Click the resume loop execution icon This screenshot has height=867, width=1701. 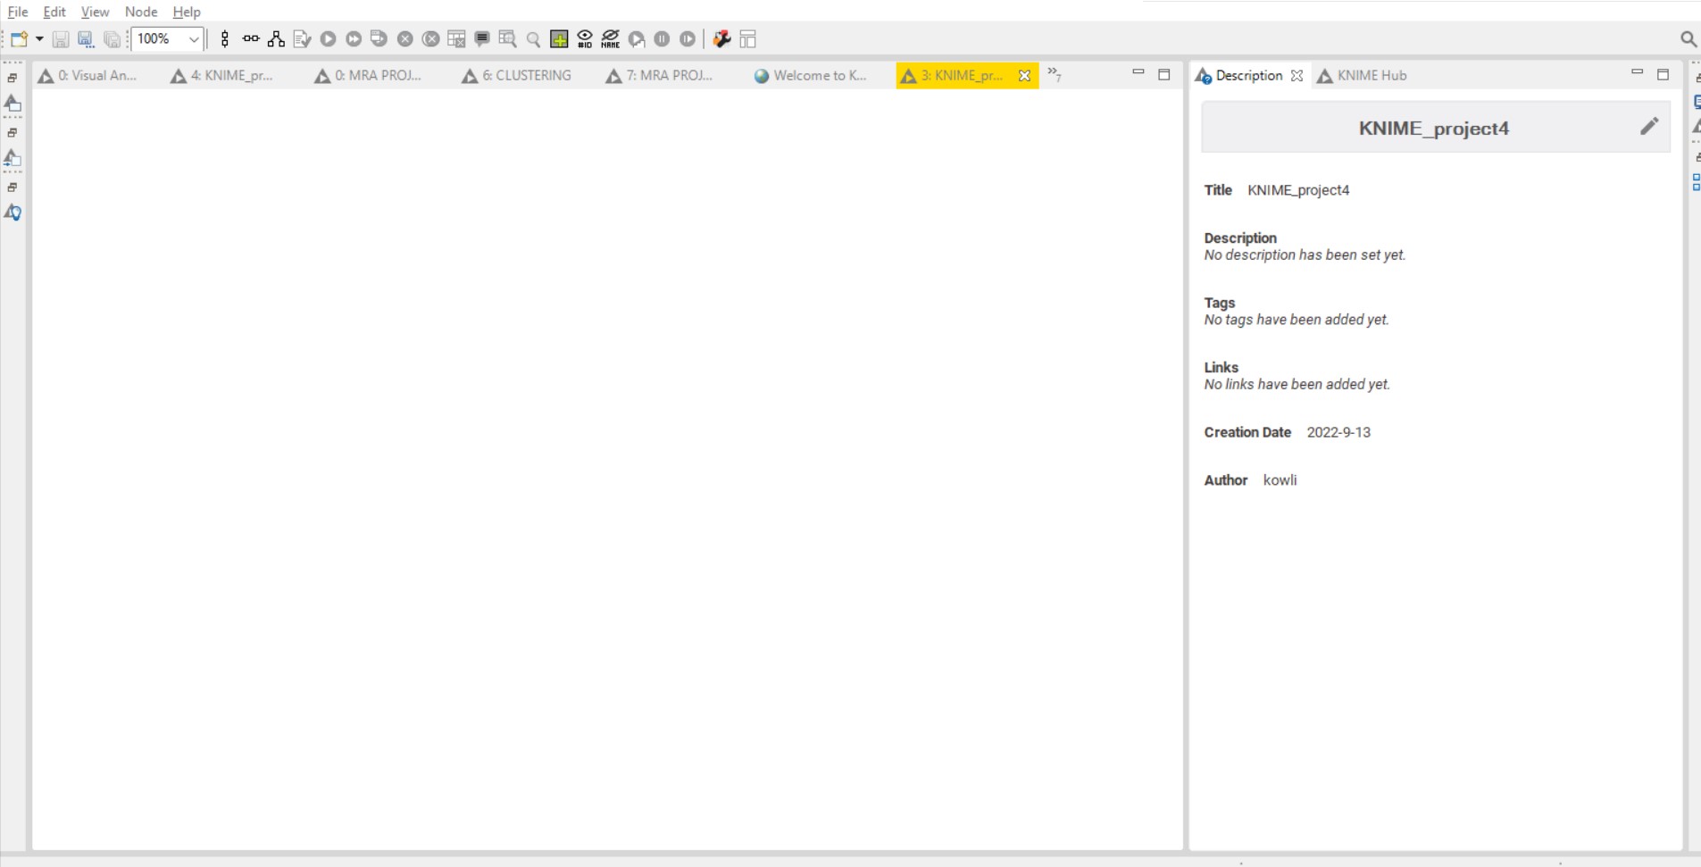coord(688,39)
